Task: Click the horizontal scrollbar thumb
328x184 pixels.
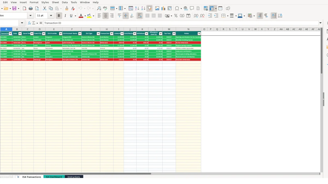Action: click(75, 173)
